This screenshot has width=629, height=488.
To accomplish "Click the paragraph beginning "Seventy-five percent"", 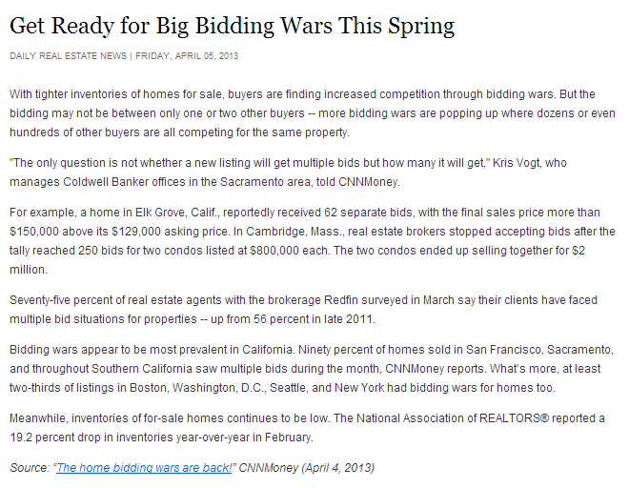I will coord(304,310).
